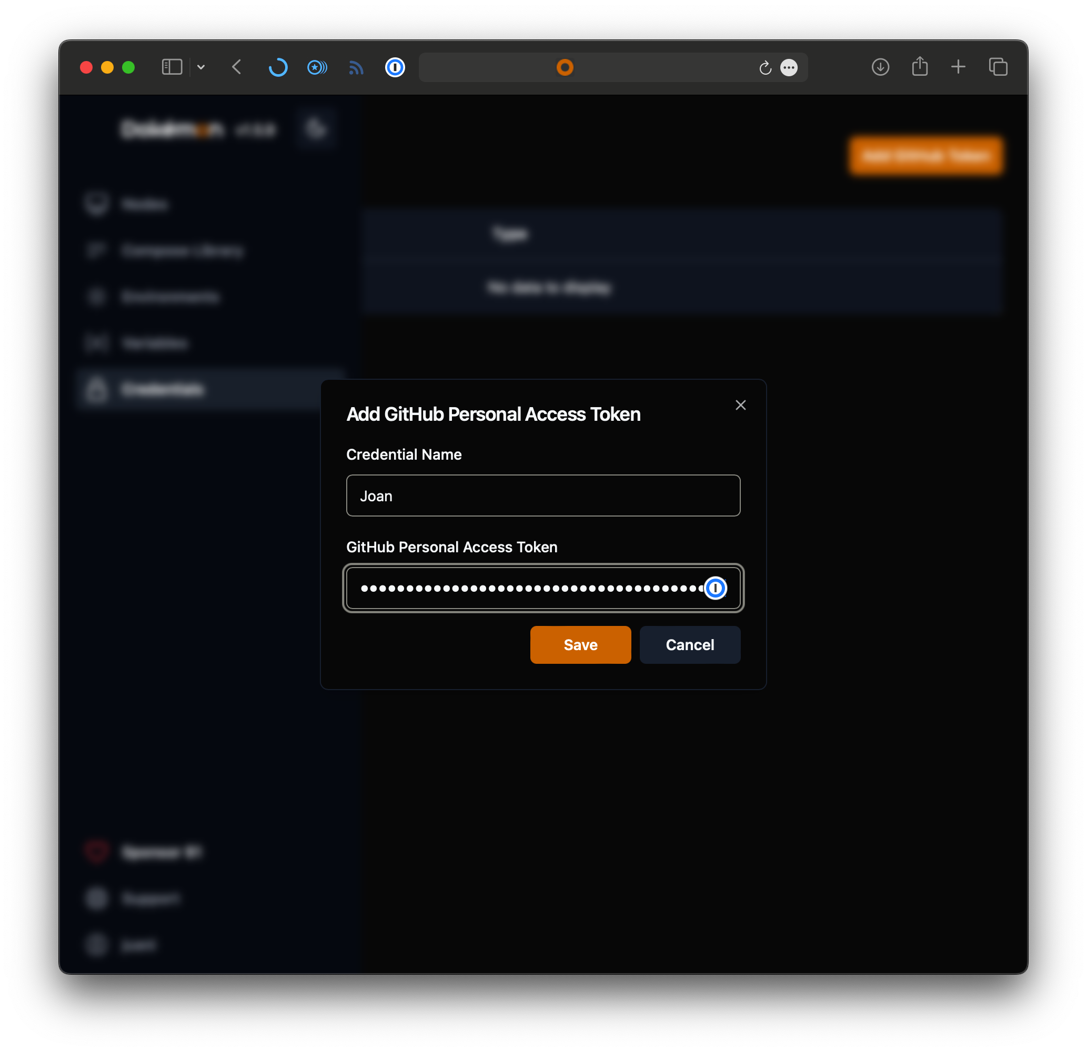Click the 1Password icon in token field
This screenshot has width=1087, height=1052.
click(716, 588)
